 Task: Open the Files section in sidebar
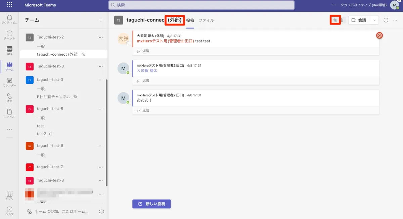click(x=9, y=113)
